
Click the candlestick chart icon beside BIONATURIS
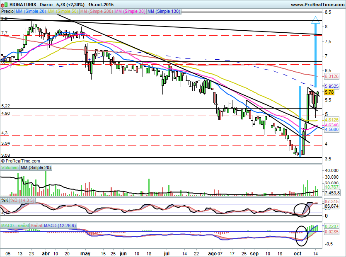click(4, 4)
